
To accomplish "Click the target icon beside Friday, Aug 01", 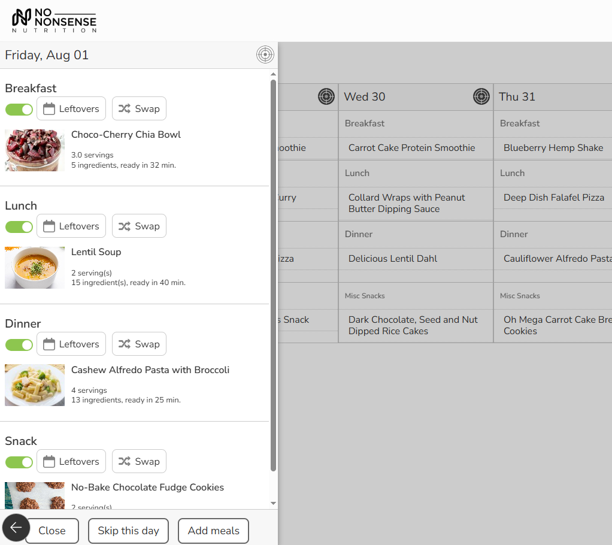I will tap(265, 55).
